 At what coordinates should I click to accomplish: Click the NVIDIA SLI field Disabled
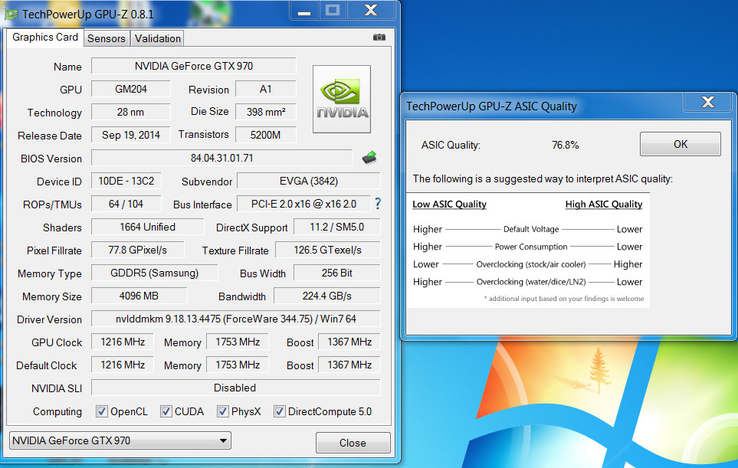click(235, 388)
